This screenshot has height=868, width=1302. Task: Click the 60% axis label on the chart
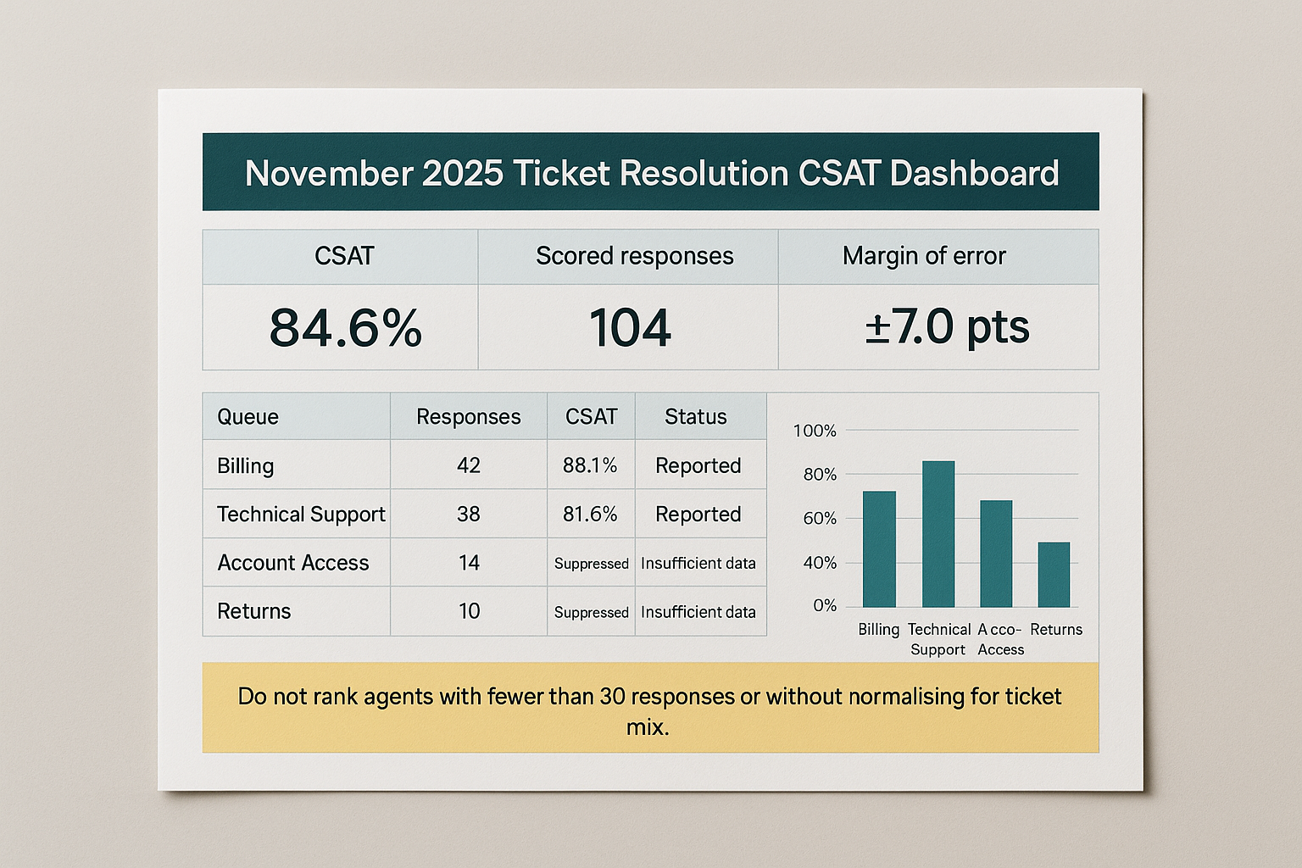click(x=820, y=519)
